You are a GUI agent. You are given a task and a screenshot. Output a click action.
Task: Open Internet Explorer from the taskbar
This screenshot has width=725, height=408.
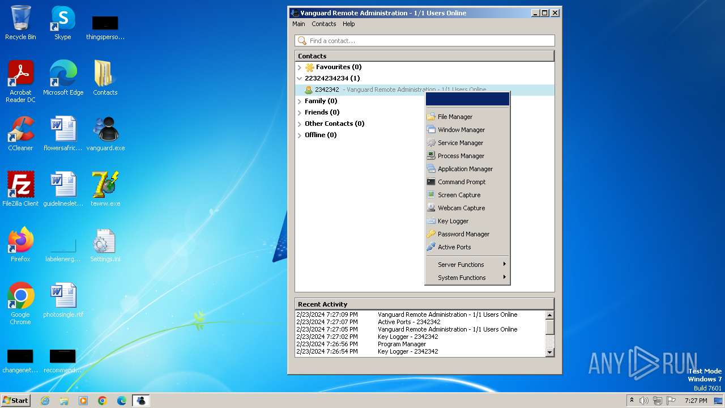click(45, 401)
